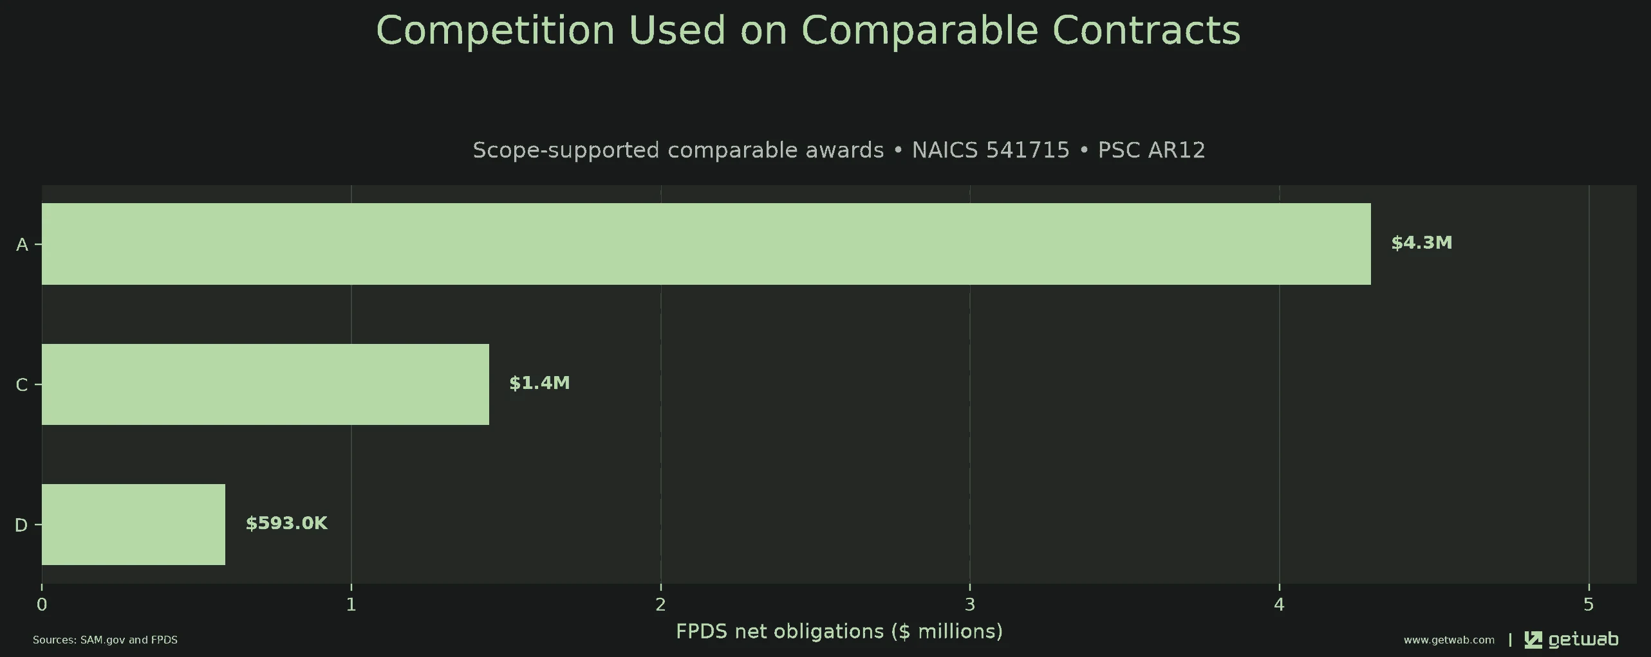Screen dimensions: 1651x657
Task: Click the $593.0K value label
Action: 286,523
